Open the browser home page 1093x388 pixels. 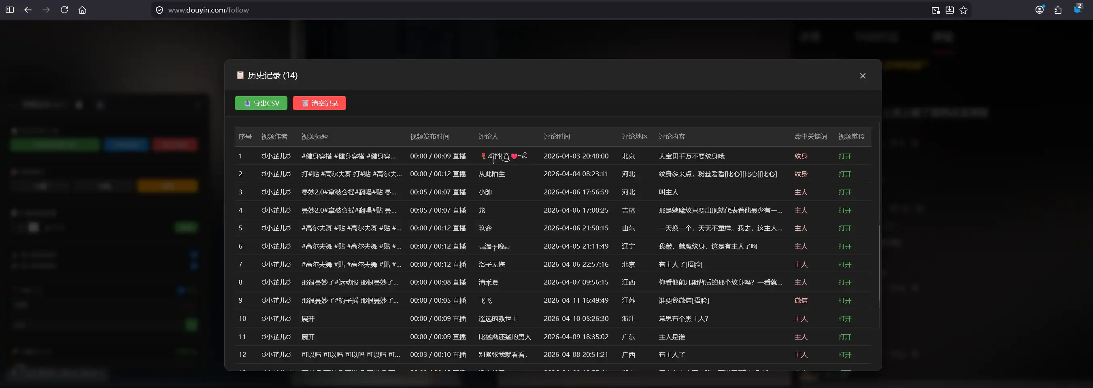click(82, 10)
